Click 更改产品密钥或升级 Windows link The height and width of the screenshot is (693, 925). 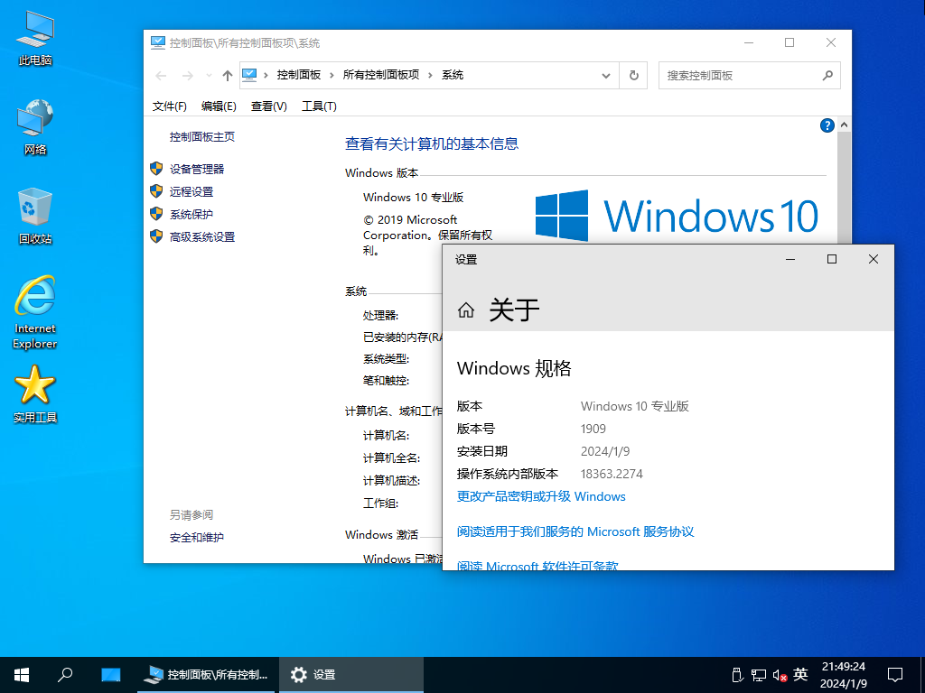(x=541, y=496)
